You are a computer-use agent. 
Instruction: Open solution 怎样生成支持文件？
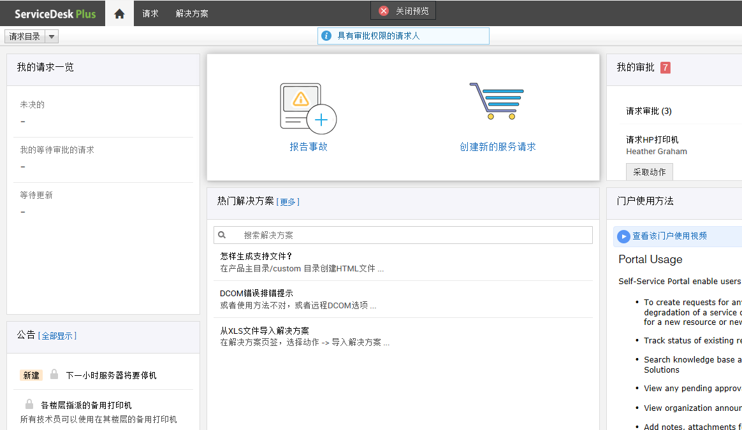(x=256, y=256)
